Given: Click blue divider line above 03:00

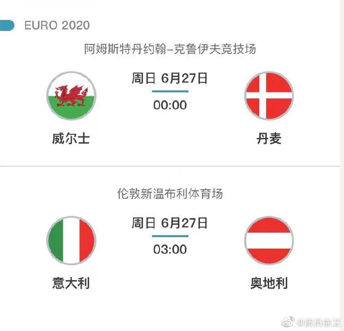Looking at the screenshot, I should (x=170, y=236).
